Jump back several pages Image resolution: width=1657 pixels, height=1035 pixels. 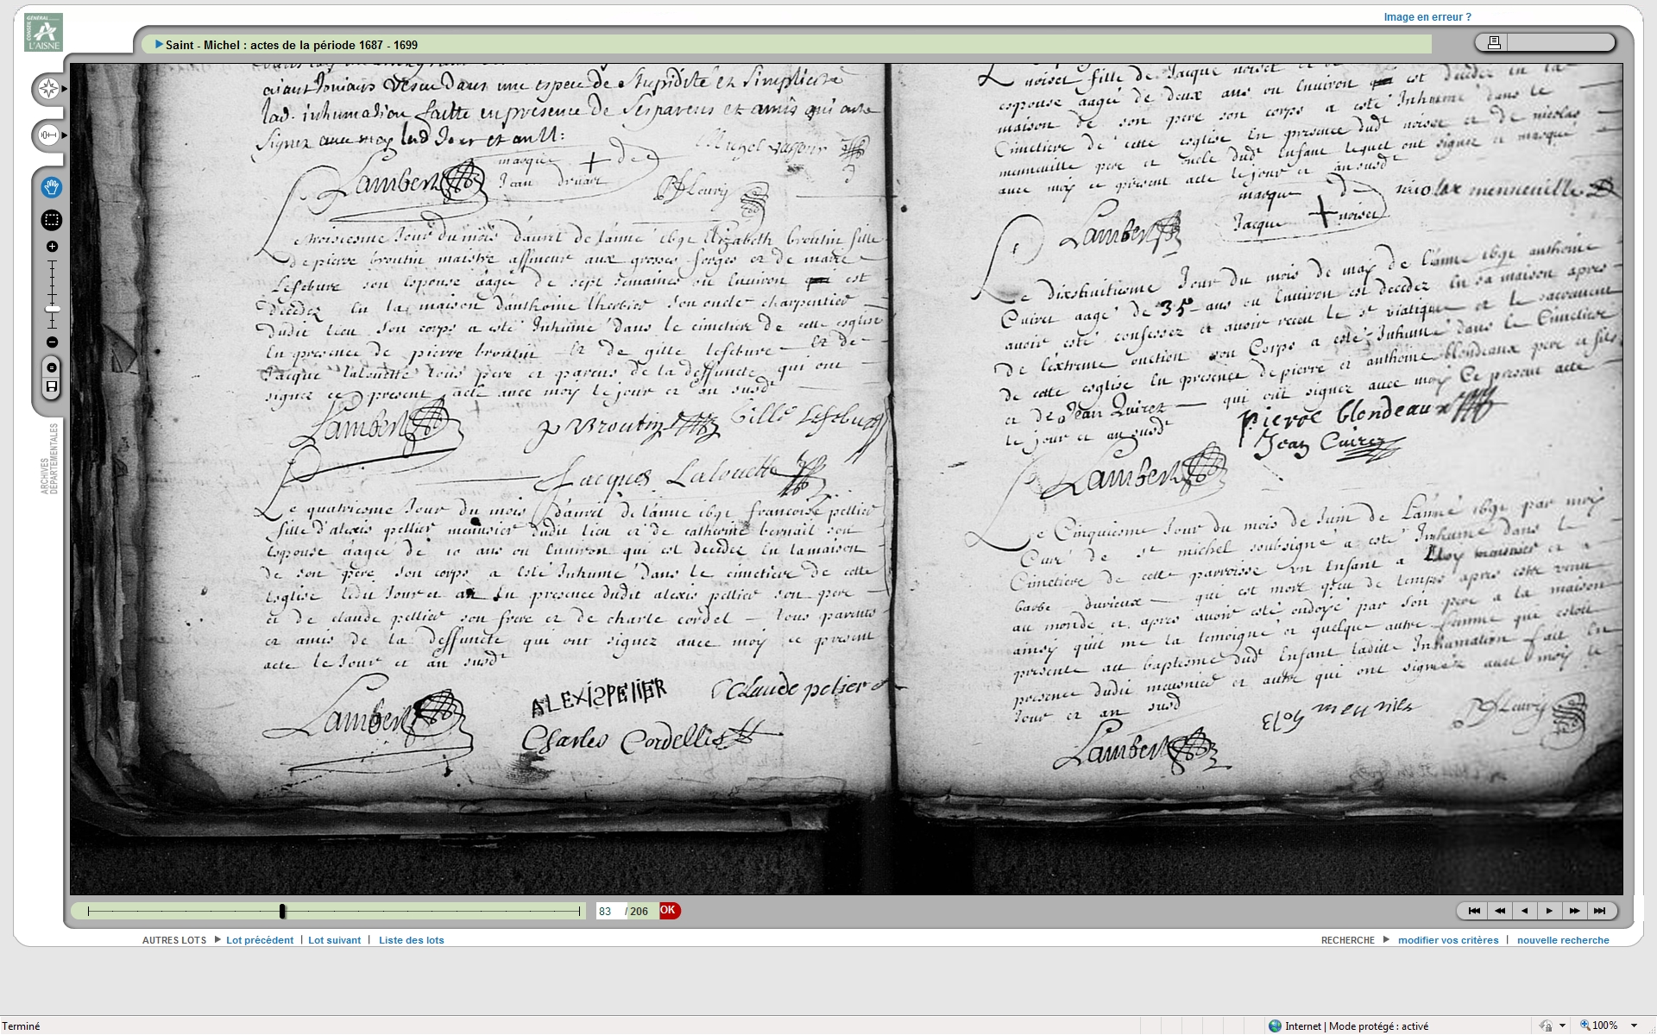pyautogui.click(x=1500, y=911)
